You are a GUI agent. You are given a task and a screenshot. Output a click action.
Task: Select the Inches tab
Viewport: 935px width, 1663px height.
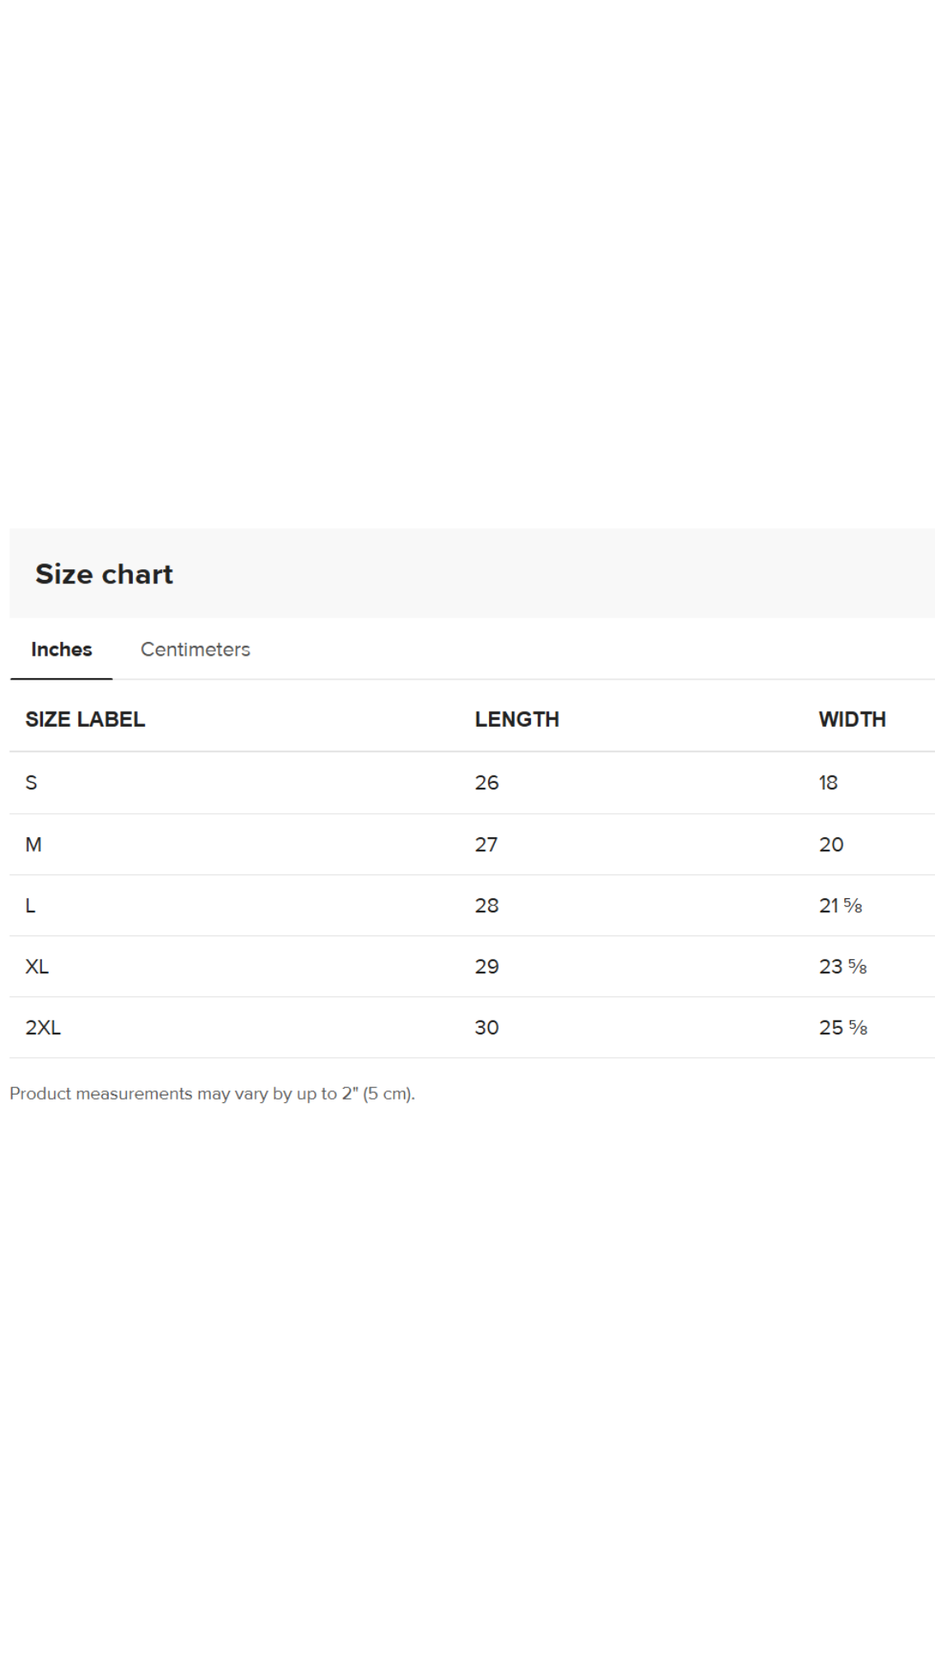(x=61, y=649)
